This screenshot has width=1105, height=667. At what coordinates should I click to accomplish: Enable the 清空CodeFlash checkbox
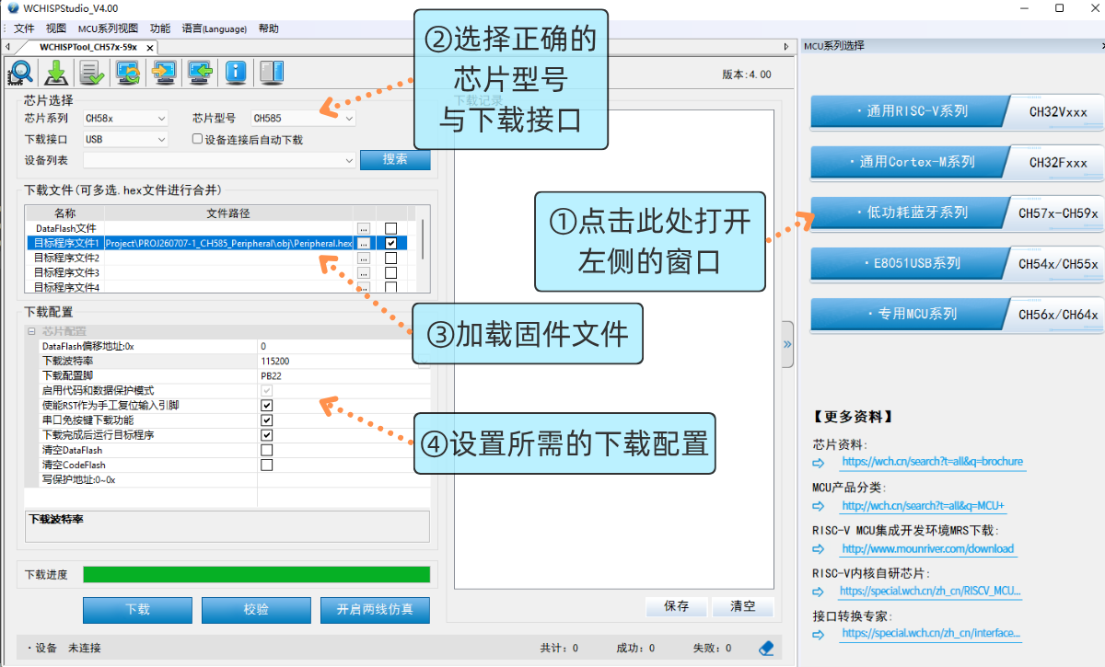[267, 466]
